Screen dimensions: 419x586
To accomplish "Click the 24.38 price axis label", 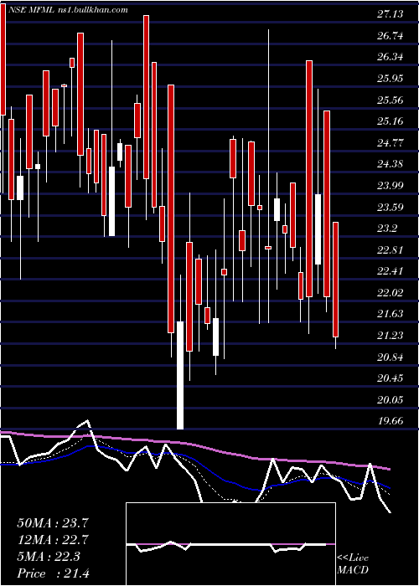I will point(390,164).
